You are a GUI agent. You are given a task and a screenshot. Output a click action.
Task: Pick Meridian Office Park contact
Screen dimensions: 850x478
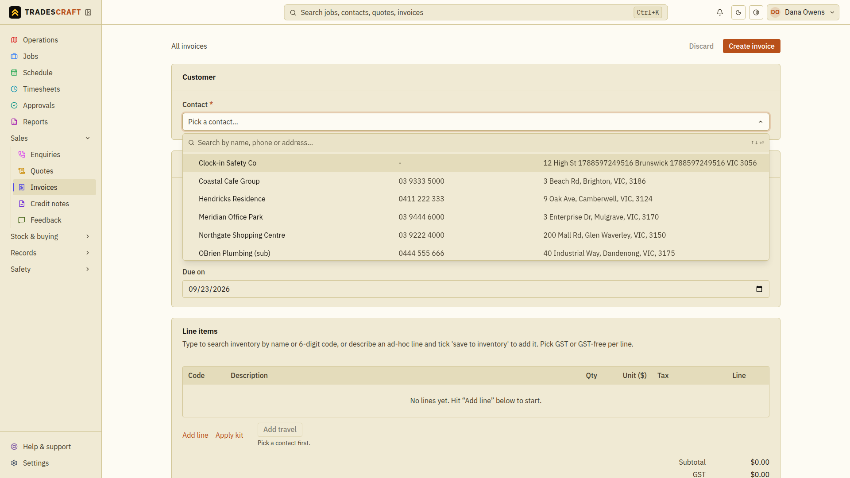tap(475, 217)
